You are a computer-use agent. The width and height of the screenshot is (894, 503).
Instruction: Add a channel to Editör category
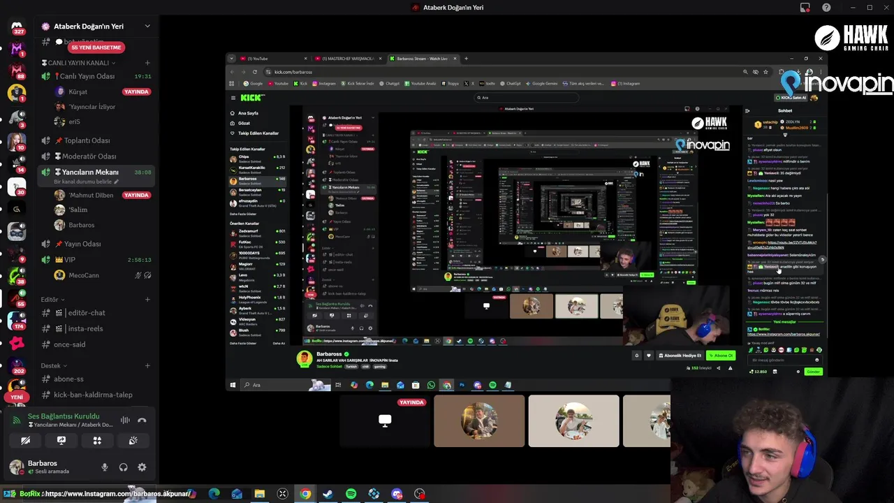pyautogui.click(x=147, y=300)
